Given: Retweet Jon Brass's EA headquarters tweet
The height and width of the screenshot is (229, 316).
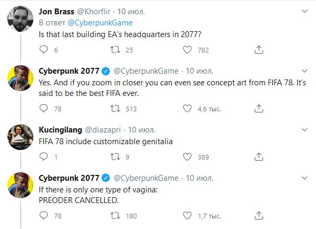Looking at the screenshot, I should pyautogui.click(x=115, y=49).
